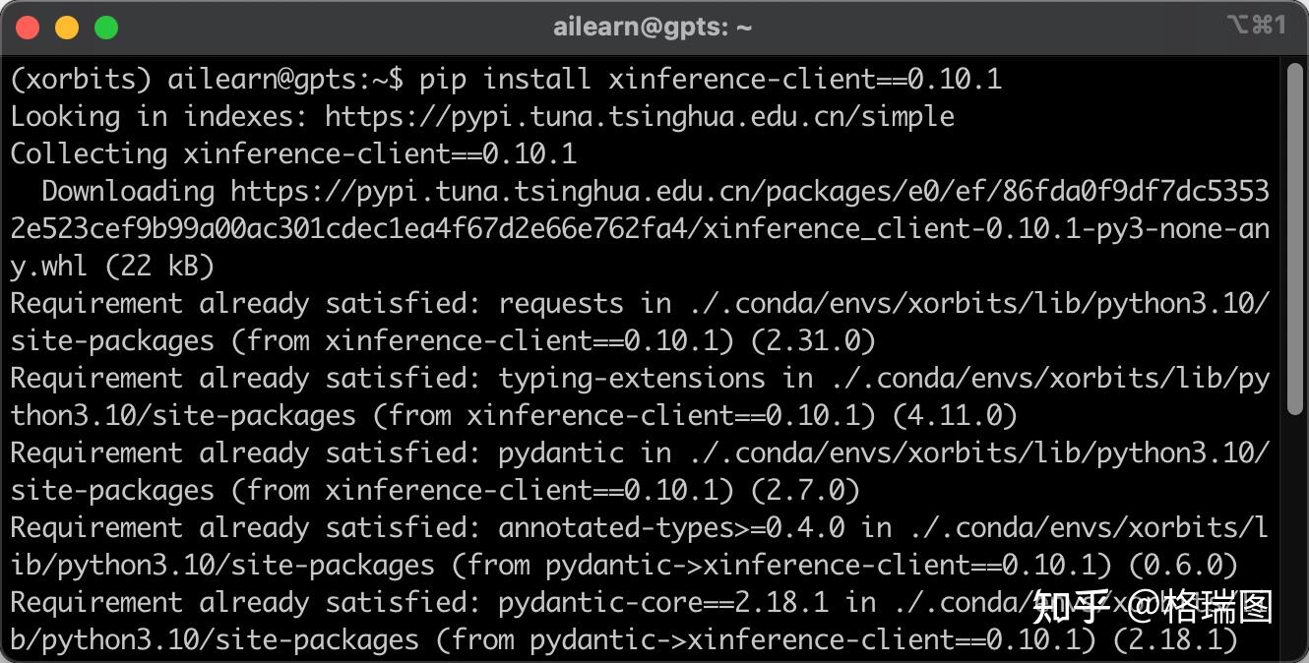
Task: Click the typing-extensions package name
Action: [x=632, y=379]
